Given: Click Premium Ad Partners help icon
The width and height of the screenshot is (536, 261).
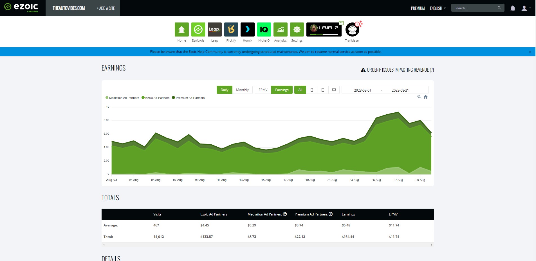Looking at the screenshot, I should (331, 214).
